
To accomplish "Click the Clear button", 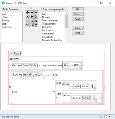I will [78, 28].
